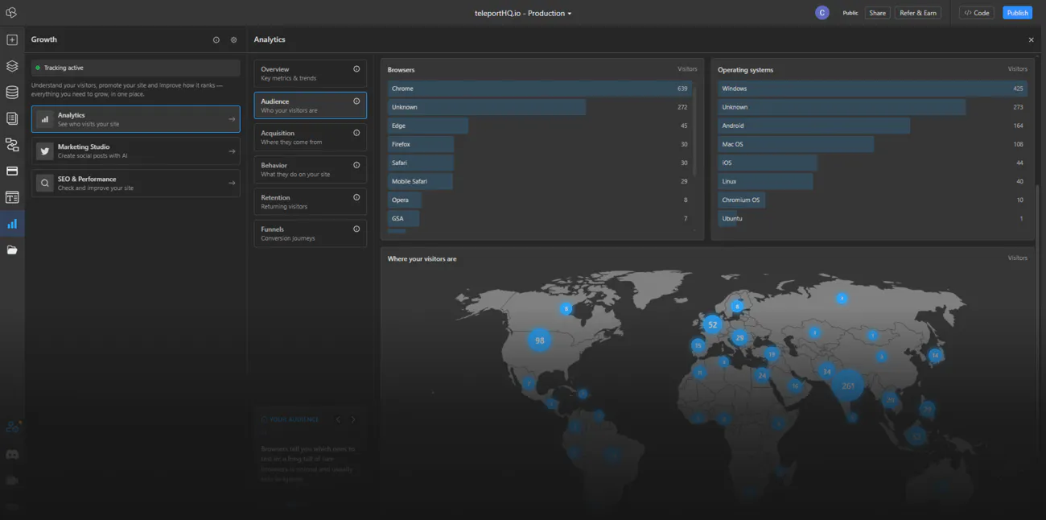
Task: Click the Twitter bird Marketing Studio icon
Action: 45,151
